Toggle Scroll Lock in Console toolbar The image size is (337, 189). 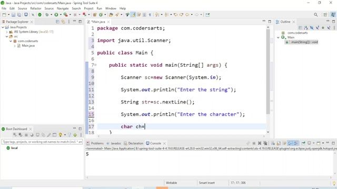[279, 143]
